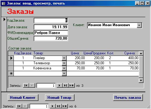Viewport: 151px width, 109px height.
Task: Click the КодЗаказа input field
Action: click(51, 20)
